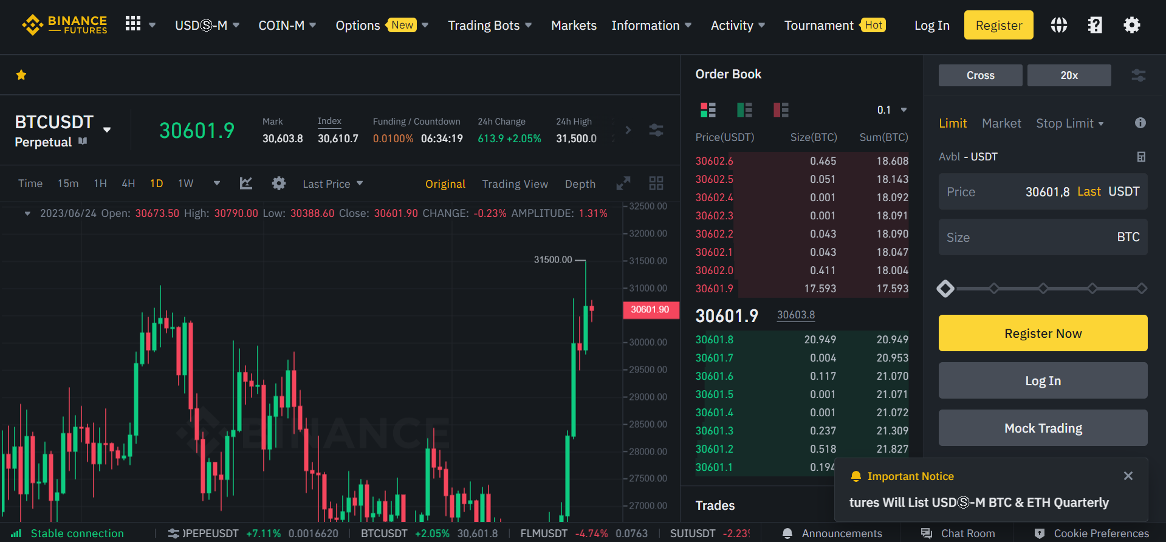Image resolution: width=1166 pixels, height=542 pixels.
Task: Open the help question mark icon
Action: [x=1095, y=25]
